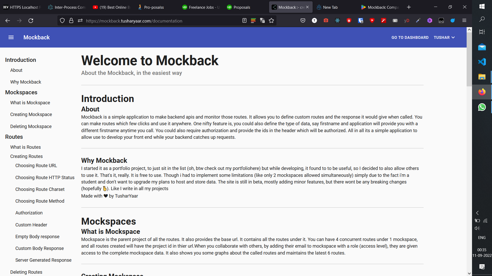The height and width of the screenshot is (276, 492).
Task: Save page to Pocket
Action: pyautogui.click(x=303, y=21)
